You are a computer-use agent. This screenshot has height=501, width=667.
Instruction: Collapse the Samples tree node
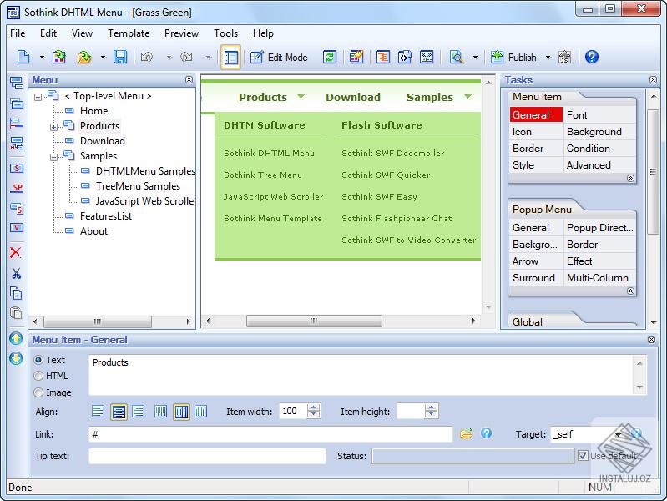click(x=54, y=156)
